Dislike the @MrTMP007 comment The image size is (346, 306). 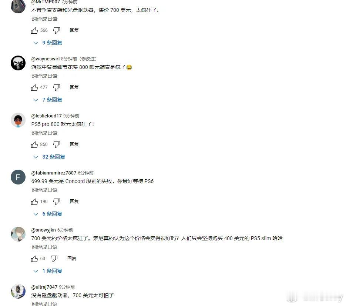point(57,30)
